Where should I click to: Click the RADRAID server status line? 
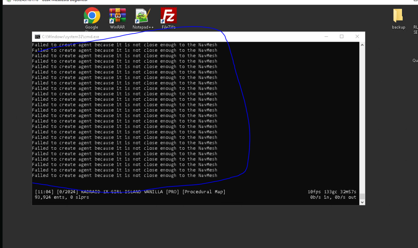pos(130,192)
